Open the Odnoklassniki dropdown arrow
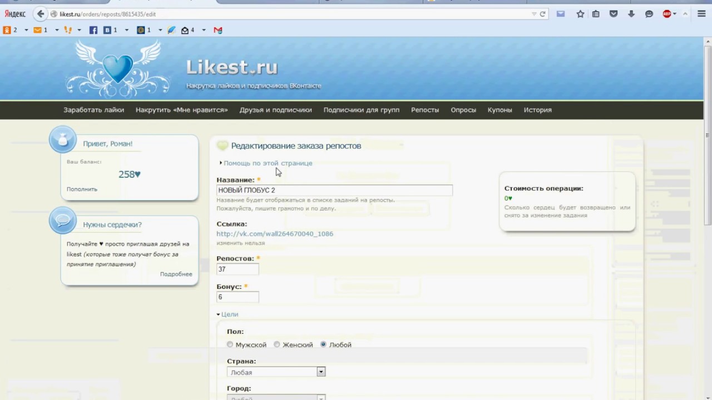712x400 pixels. [x=26, y=30]
